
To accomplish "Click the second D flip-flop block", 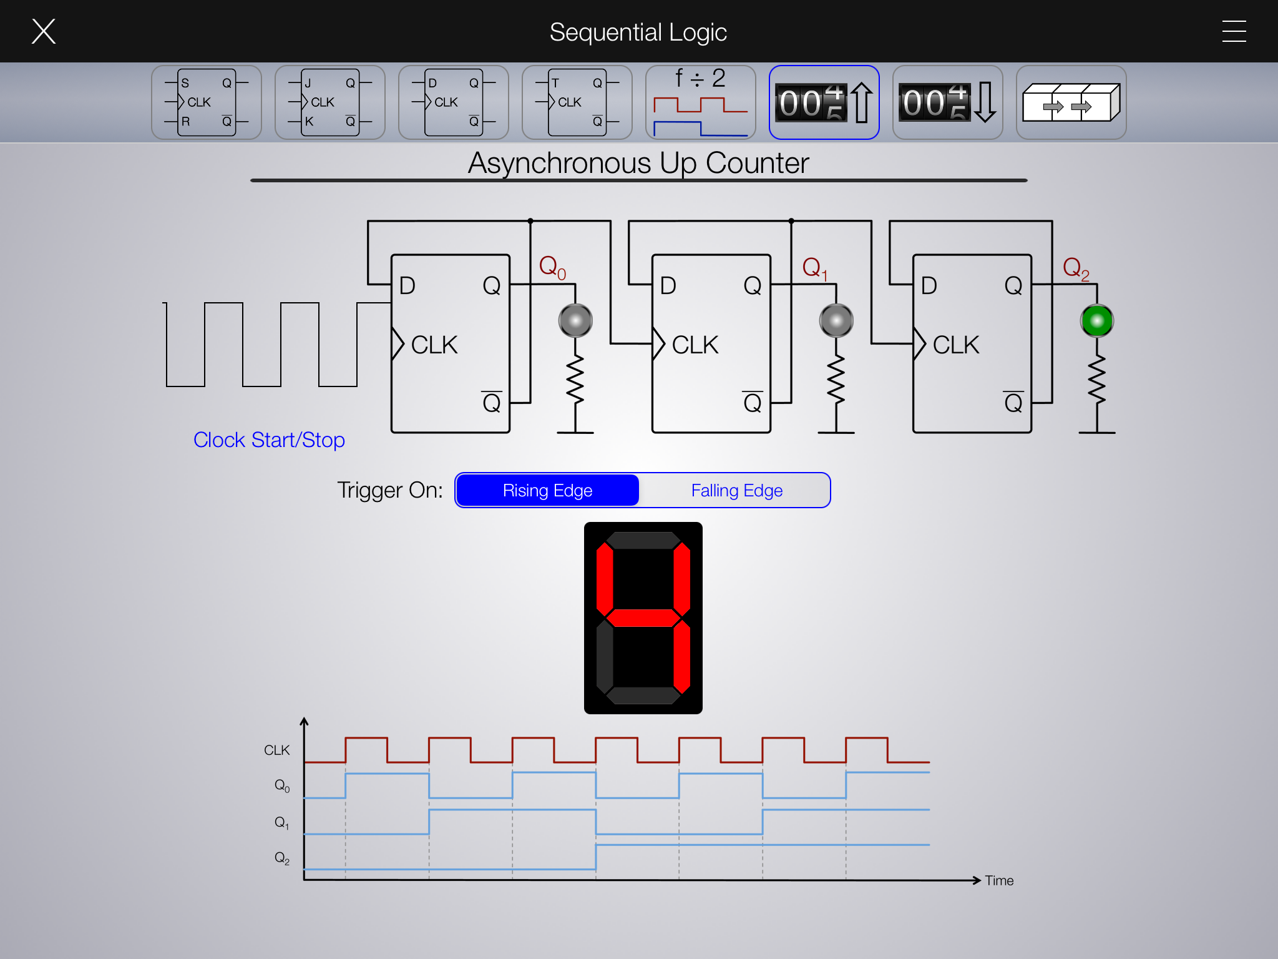I will (711, 343).
